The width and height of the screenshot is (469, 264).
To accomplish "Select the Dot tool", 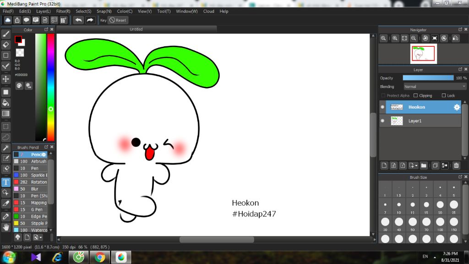I will [x=5, y=66].
